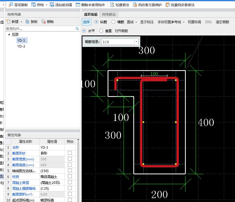This screenshot has width=235, height=202.
Task: Open the 钢筋信息 combo box arrow
Action: [136, 42]
